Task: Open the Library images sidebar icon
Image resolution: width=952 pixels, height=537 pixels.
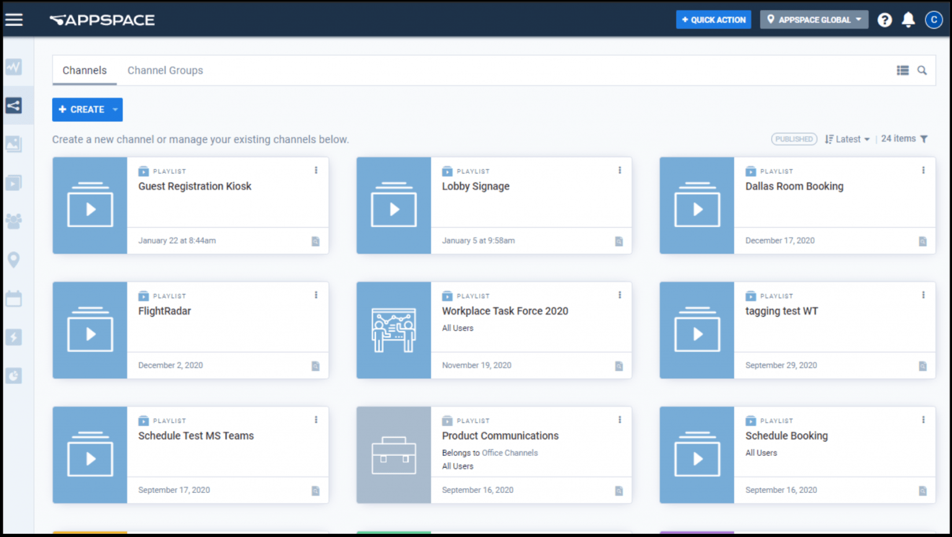Action: tap(14, 144)
